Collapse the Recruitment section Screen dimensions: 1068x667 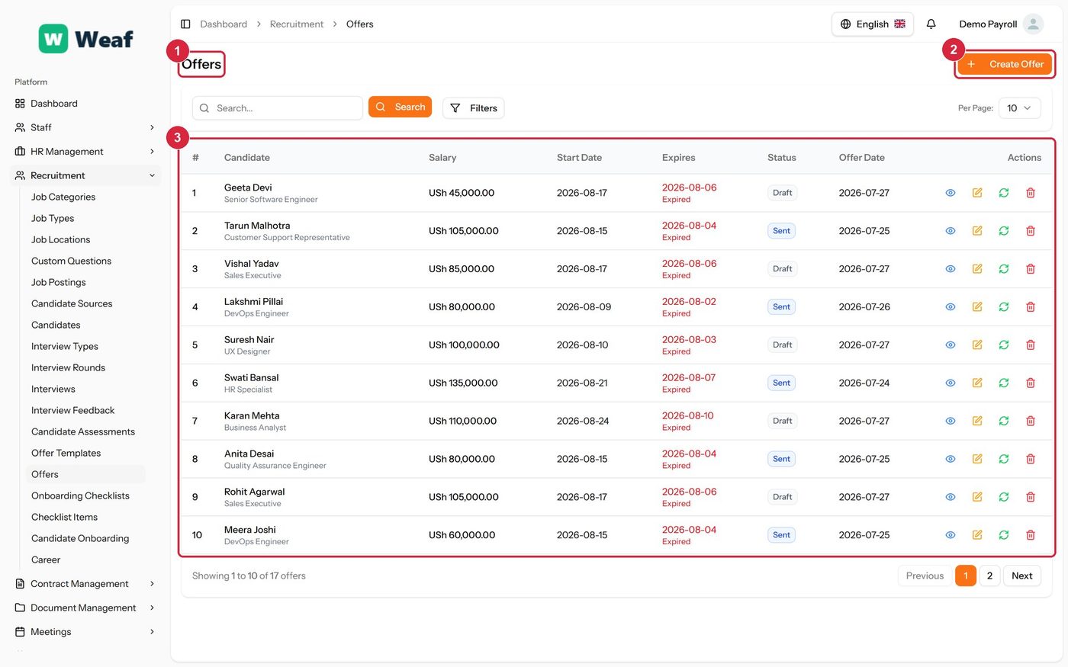coord(85,175)
